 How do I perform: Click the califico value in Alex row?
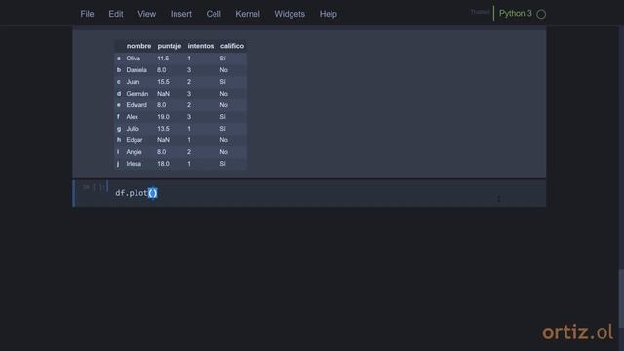(x=222, y=117)
